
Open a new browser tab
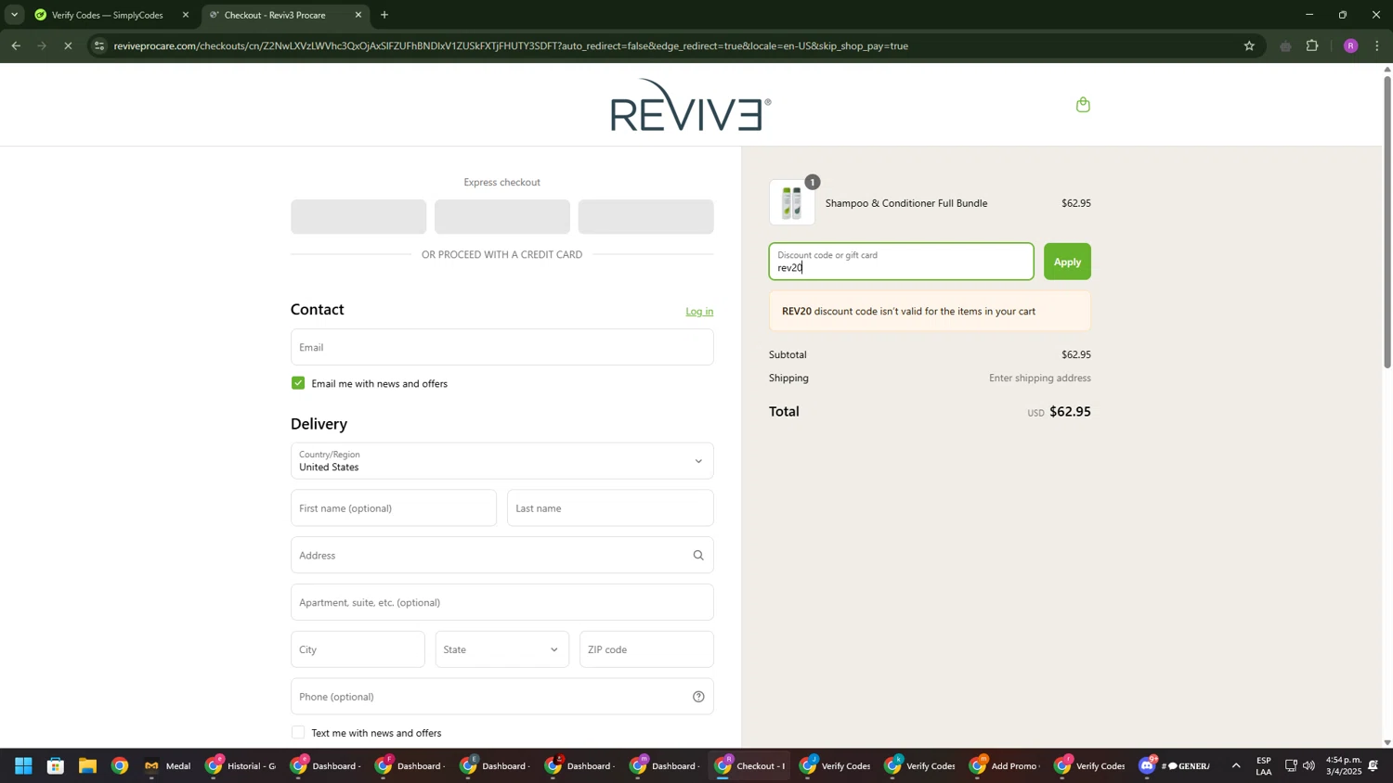(x=384, y=15)
